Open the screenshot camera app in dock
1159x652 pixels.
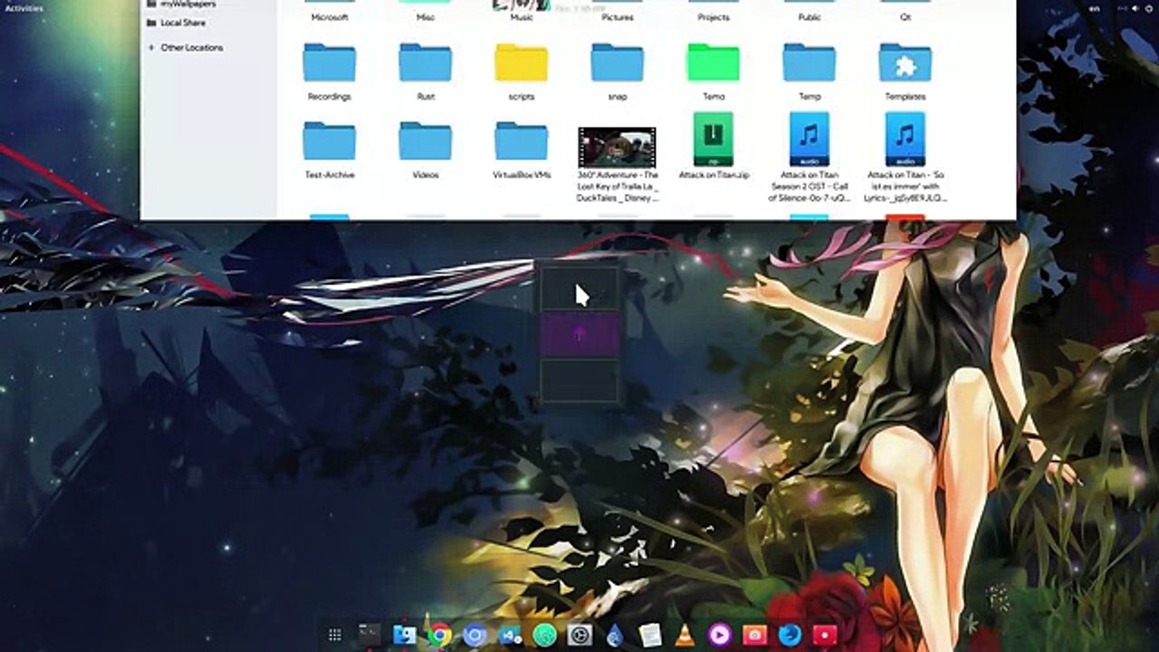754,636
